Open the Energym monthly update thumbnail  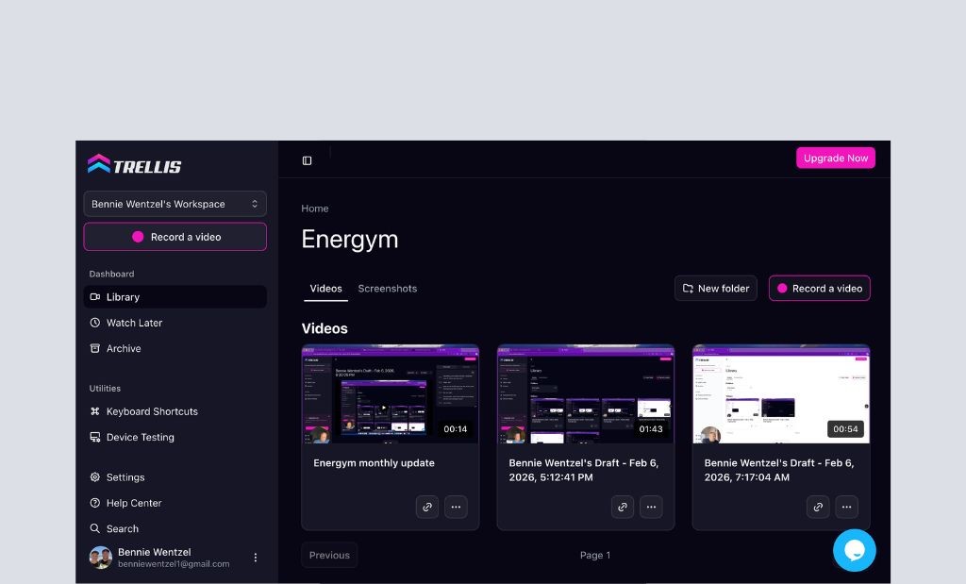tap(390, 393)
